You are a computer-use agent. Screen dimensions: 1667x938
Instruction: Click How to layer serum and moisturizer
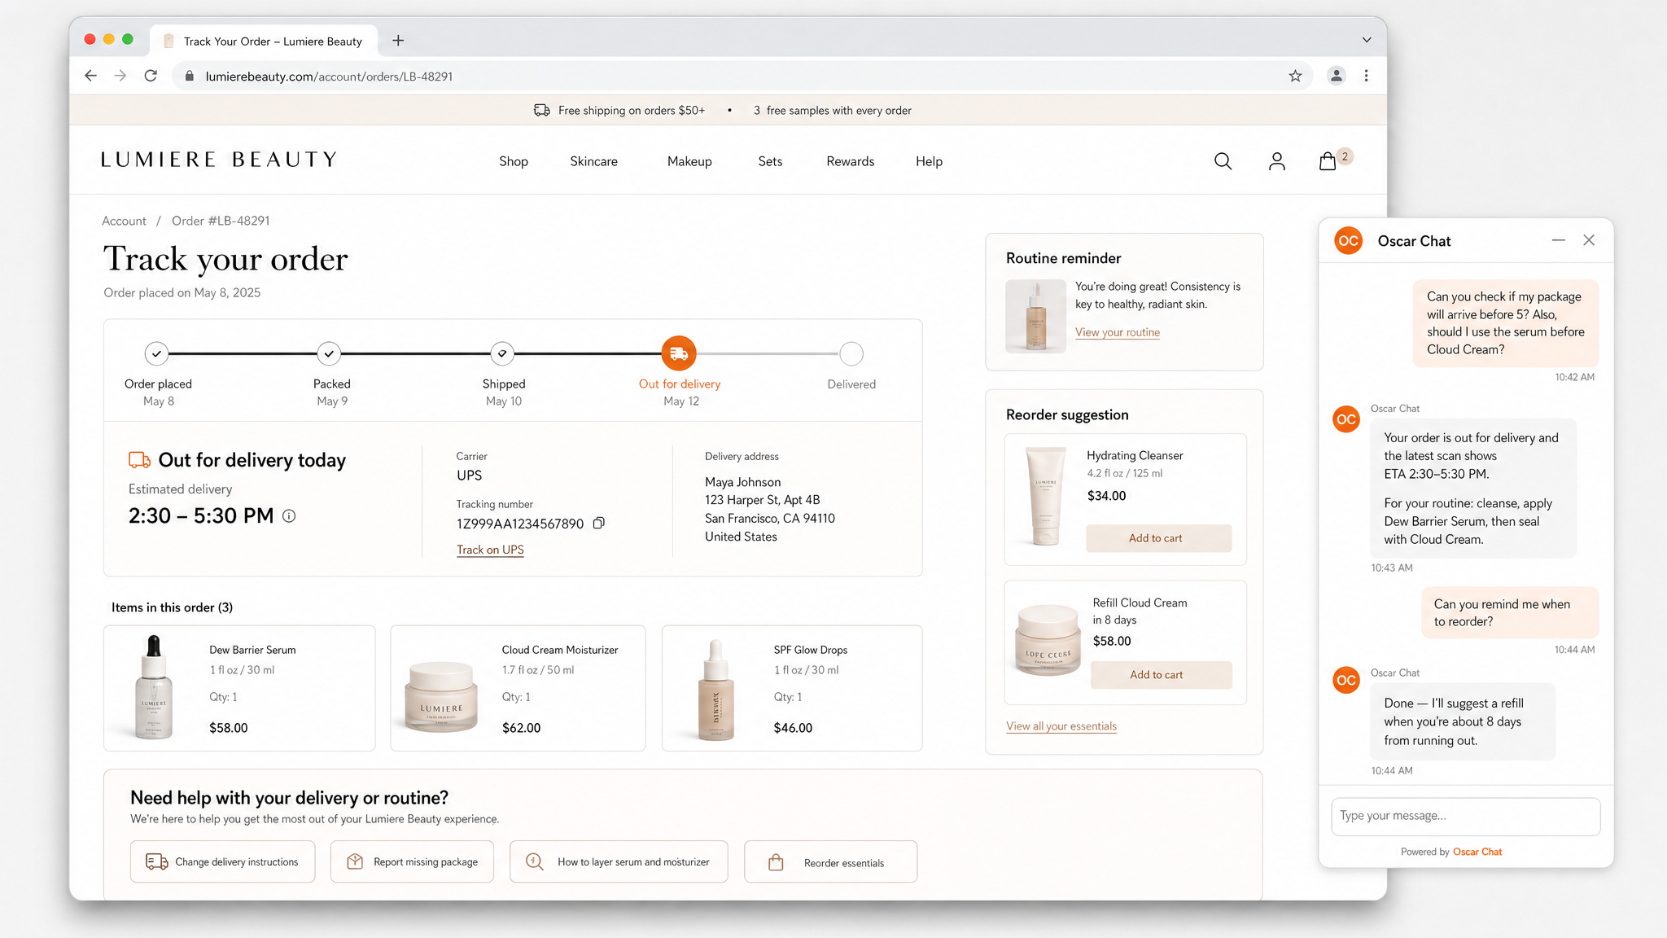[619, 861]
